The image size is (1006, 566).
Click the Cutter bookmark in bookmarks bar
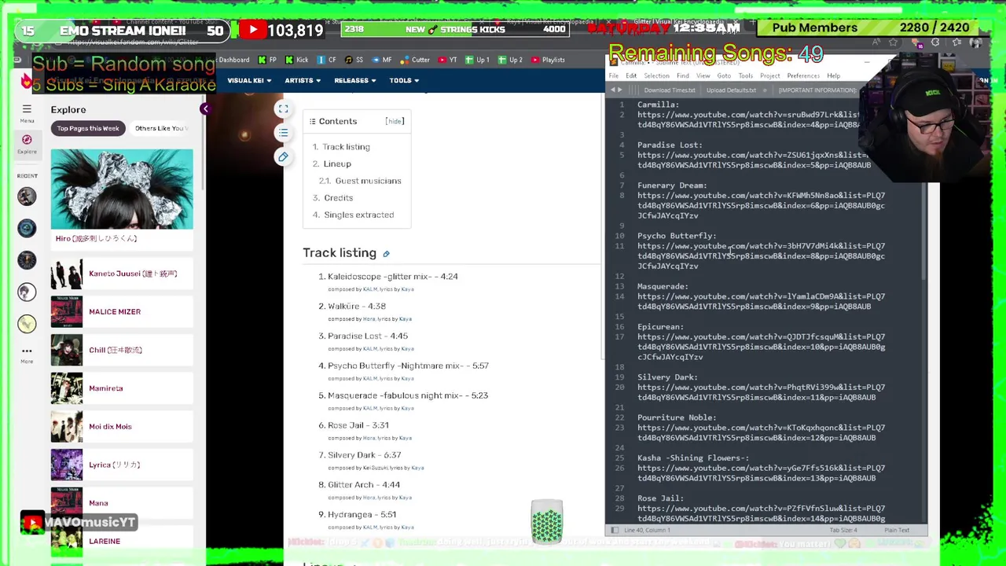click(x=415, y=60)
